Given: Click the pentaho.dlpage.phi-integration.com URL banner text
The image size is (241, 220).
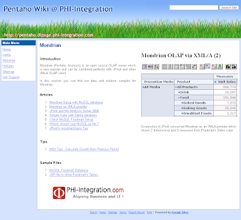Looking at the screenshot, I should (x=49, y=35).
